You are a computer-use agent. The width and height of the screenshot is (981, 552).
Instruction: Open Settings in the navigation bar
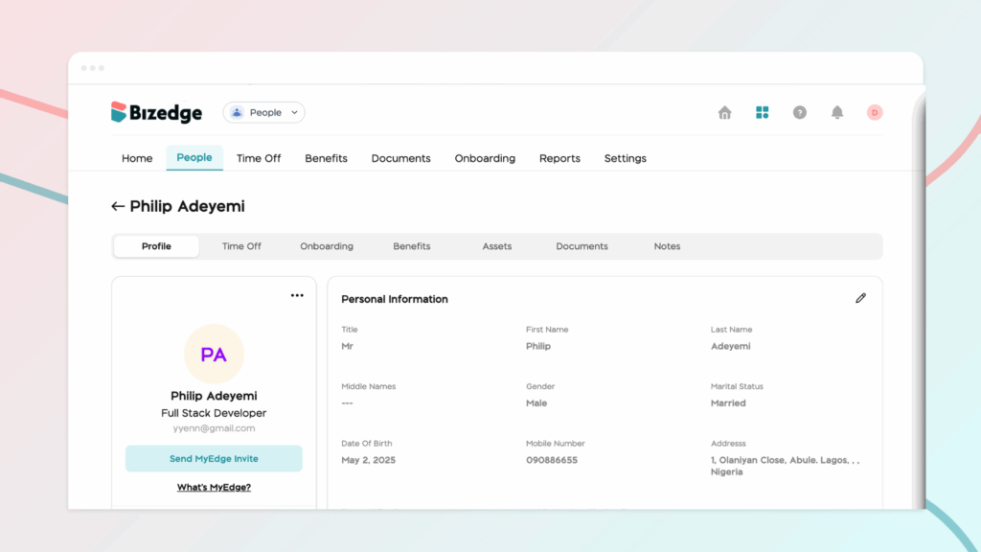[x=625, y=158]
